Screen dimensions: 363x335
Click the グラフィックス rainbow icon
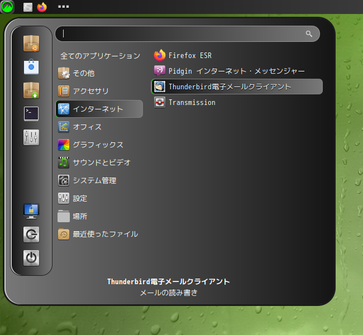click(x=64, y=145)
